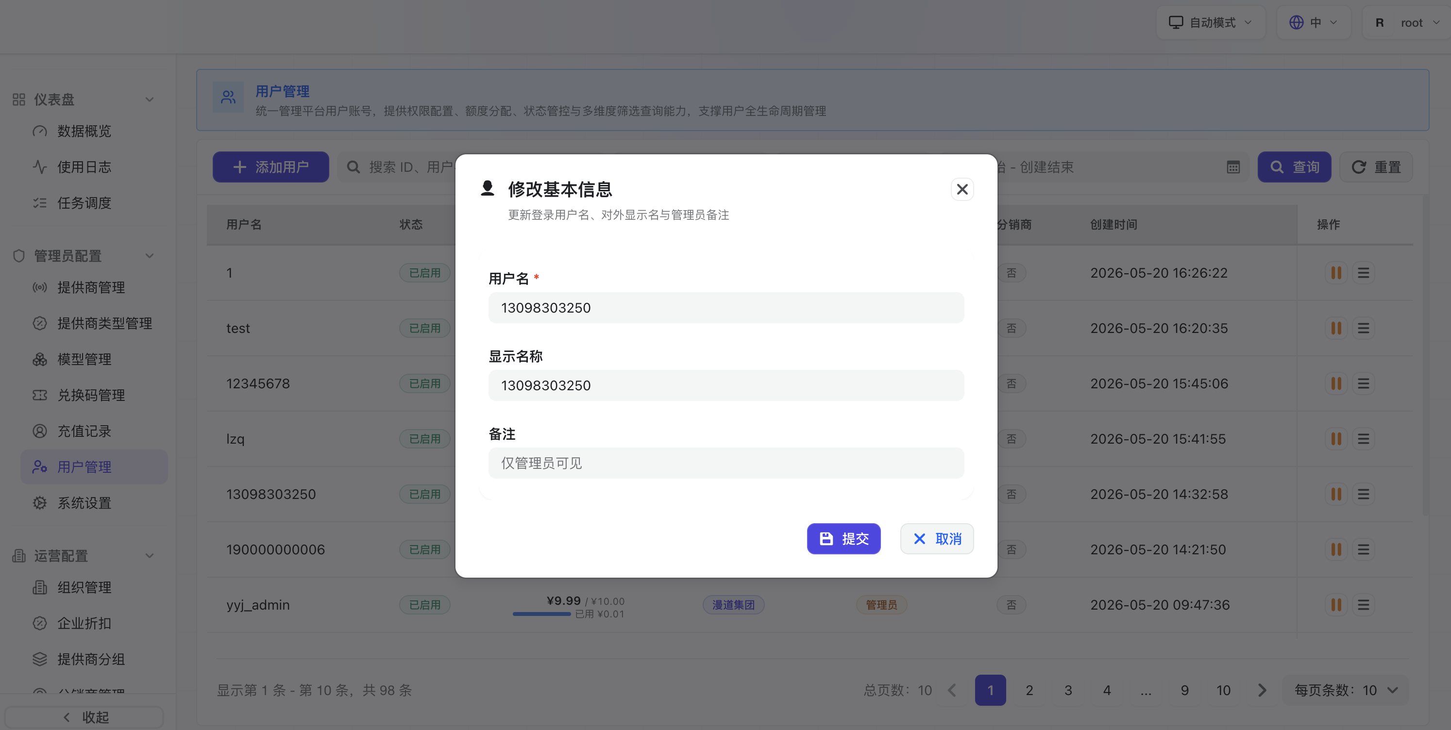Click the 重置 reset button
This screenshot has height=730, width=1451.
click(1376, 167)
